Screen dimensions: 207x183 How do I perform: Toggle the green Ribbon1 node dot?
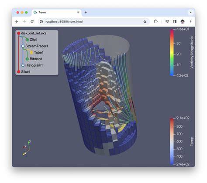[x=27, y=59]
